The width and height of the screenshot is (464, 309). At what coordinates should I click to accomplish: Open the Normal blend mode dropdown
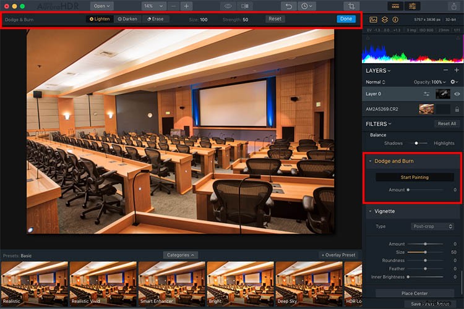pos(376,82)
